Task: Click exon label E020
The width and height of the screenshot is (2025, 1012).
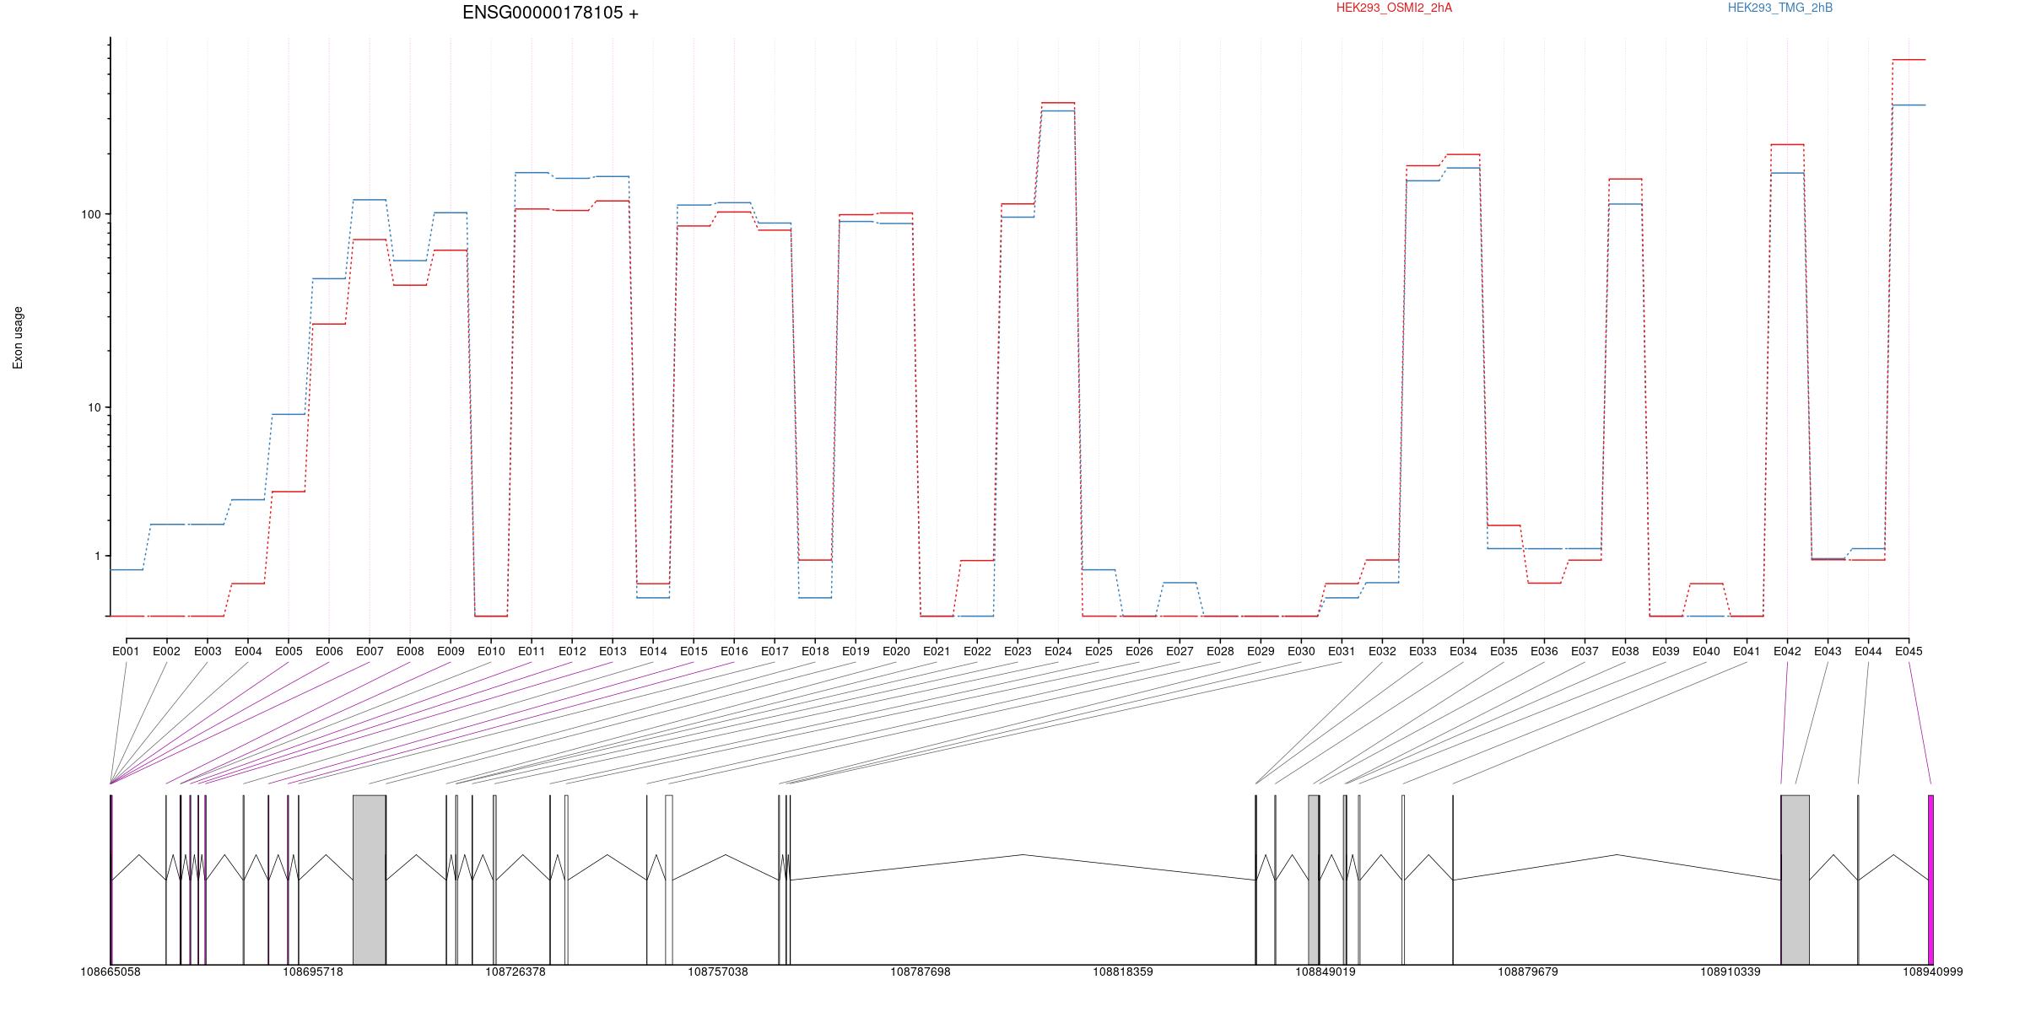Action: (x=896, y=651)
